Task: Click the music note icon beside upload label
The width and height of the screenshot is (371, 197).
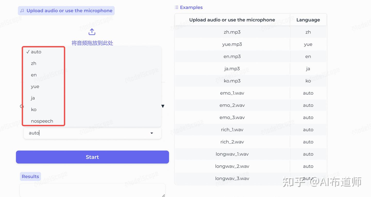Action: 22,11
